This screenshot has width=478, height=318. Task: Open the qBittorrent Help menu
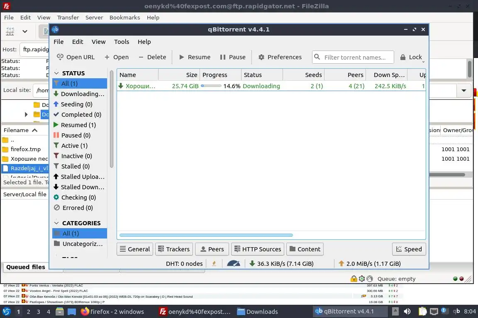[144, 42]
